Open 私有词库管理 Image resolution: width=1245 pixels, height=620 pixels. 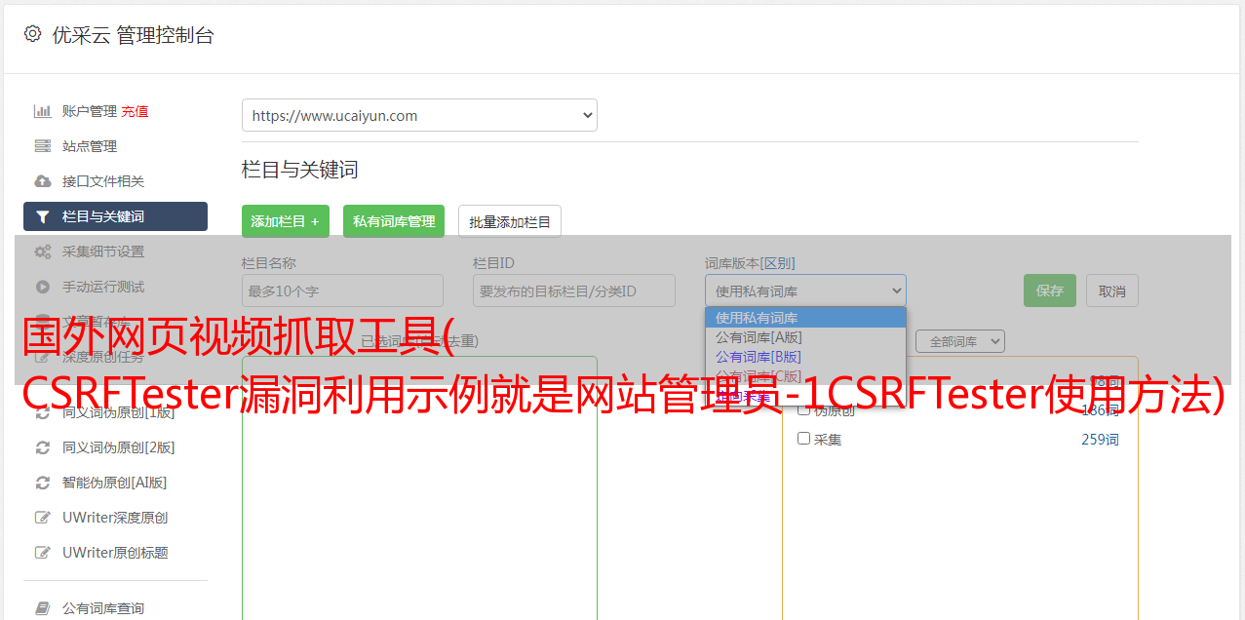pos(394,221)
